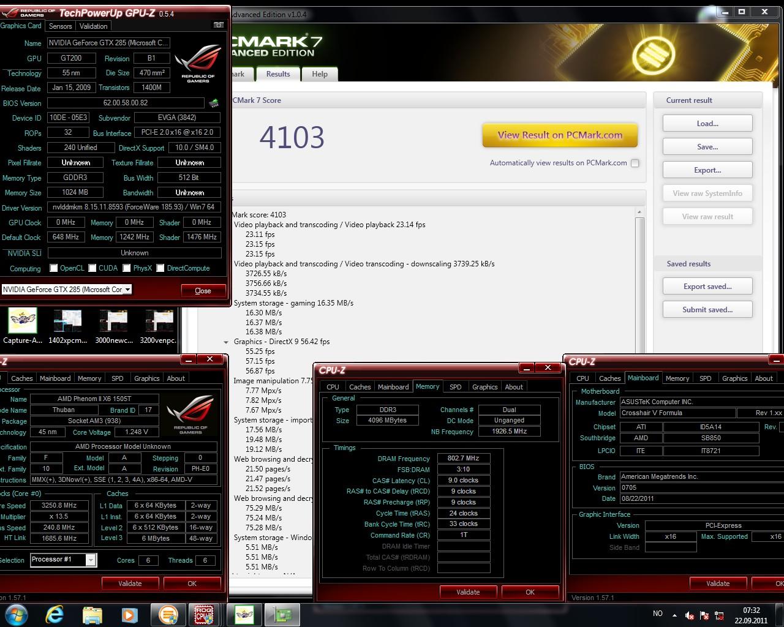Click OK in CPU-Z processor window

[192, 584]
